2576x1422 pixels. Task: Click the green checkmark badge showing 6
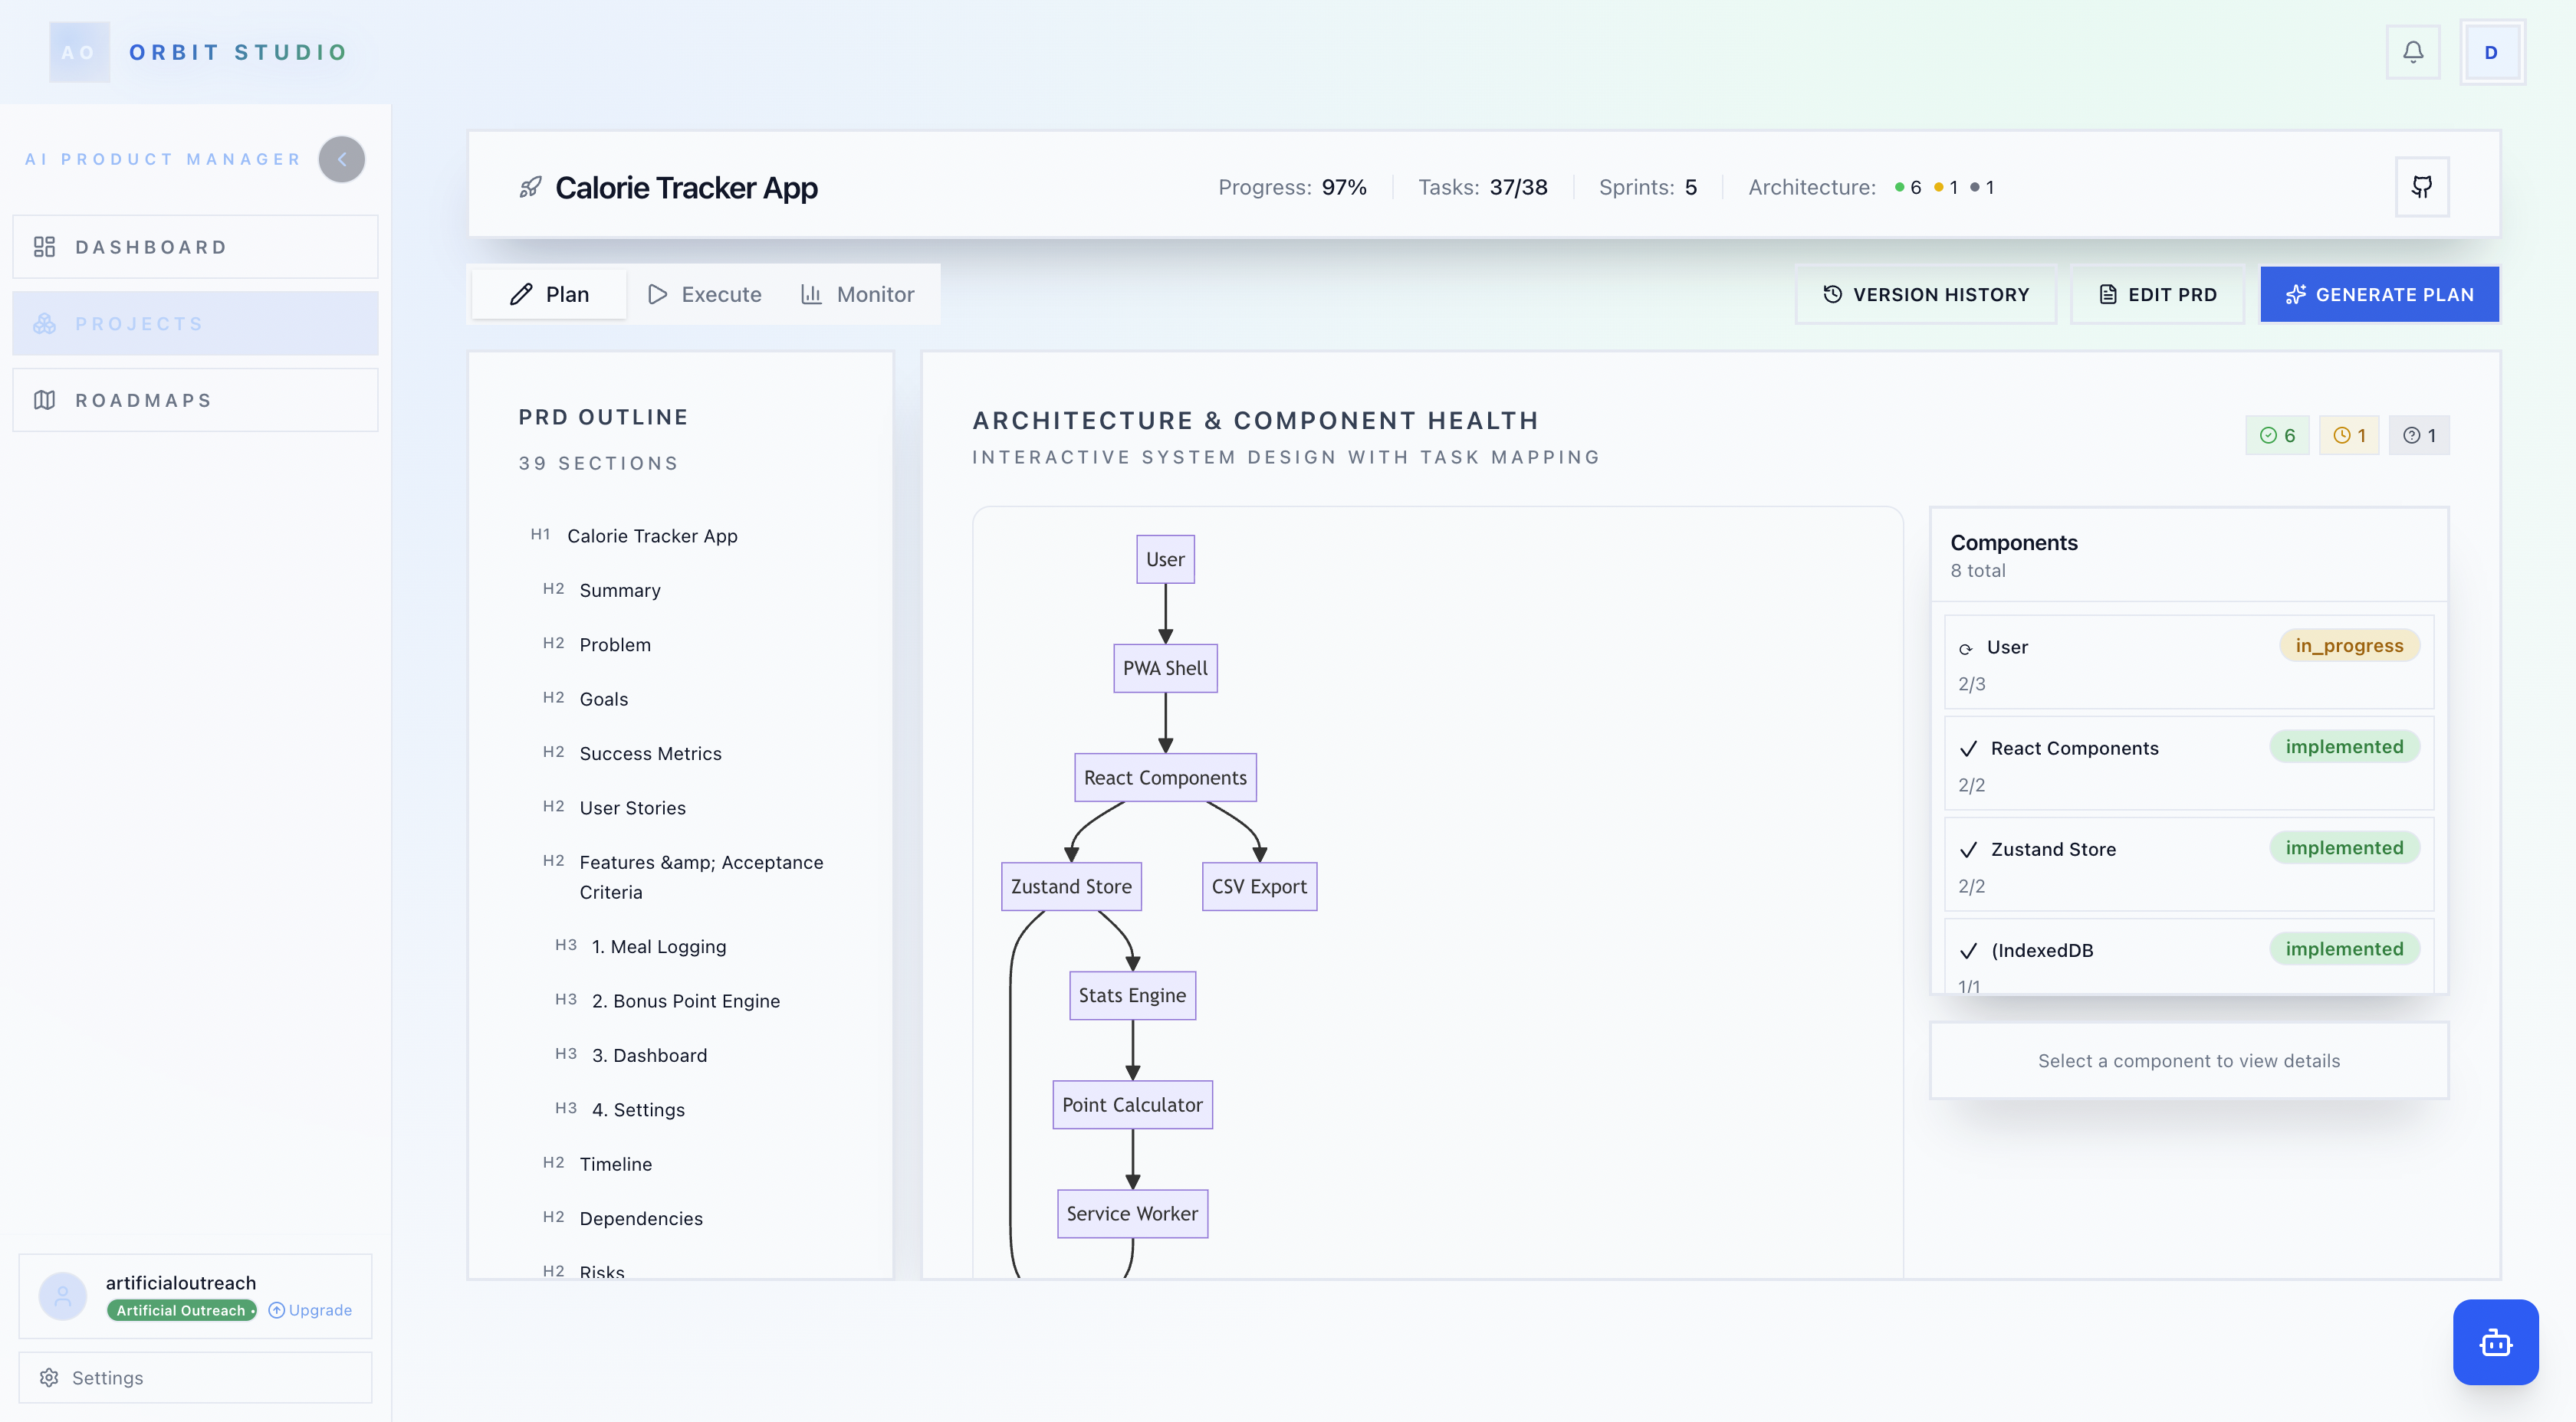[2277, 434]
